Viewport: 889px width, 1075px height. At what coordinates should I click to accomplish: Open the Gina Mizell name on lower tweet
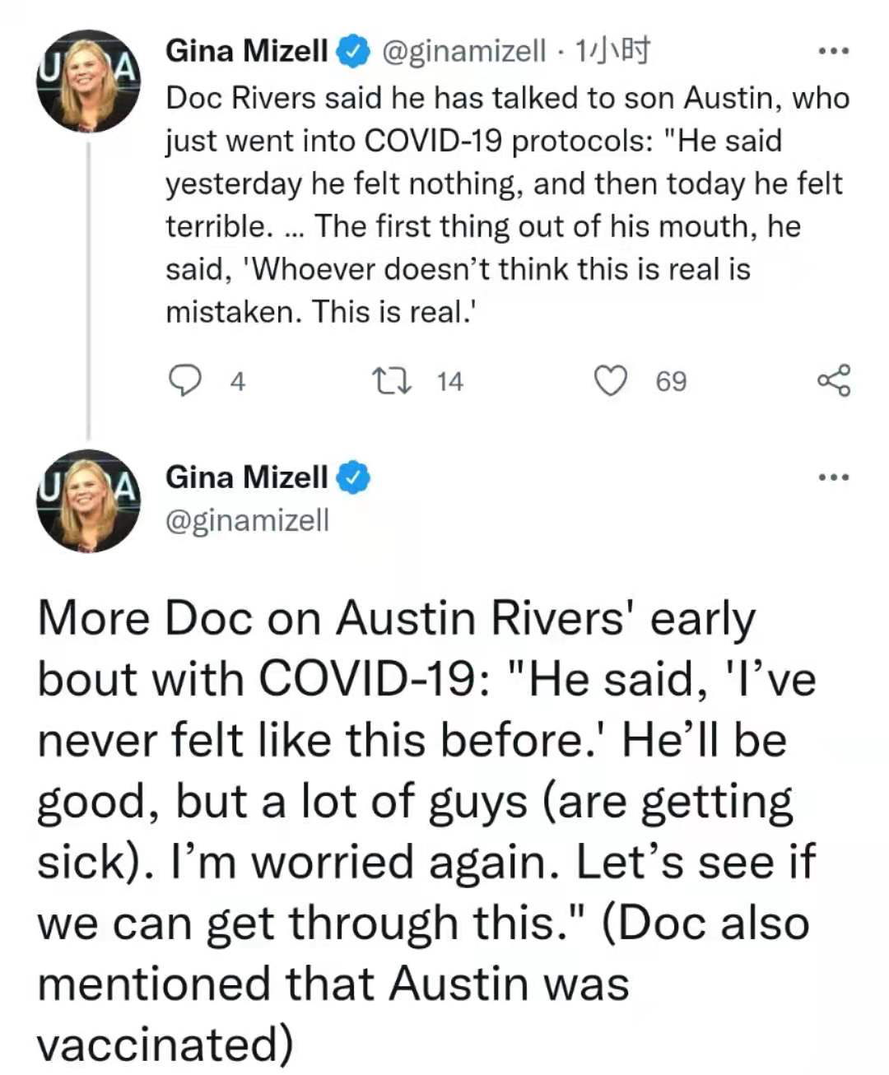pos(247,477)
